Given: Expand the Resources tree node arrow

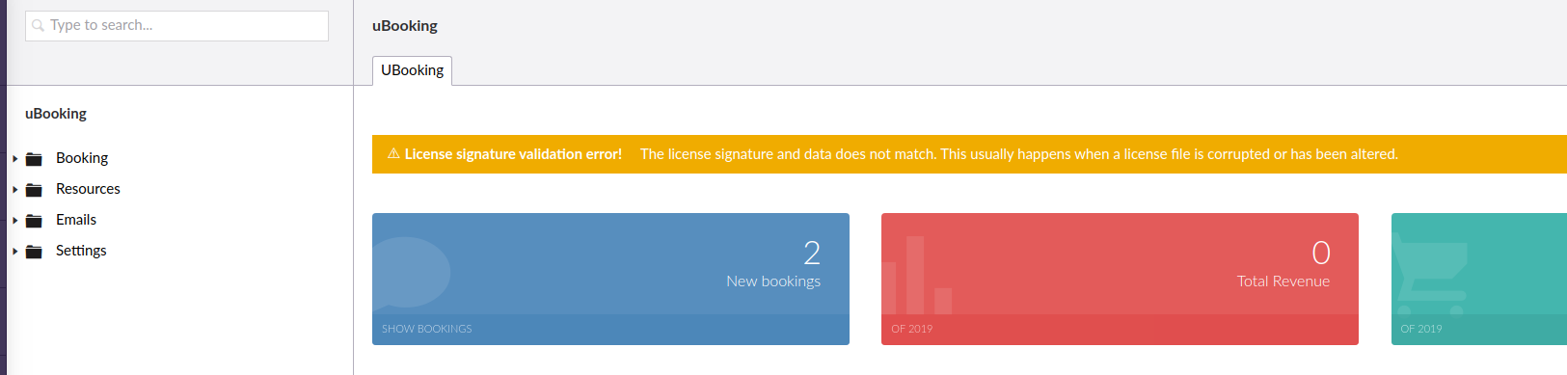Looking at the screenshot, I should pyautogui.click(x=15, y=190).
